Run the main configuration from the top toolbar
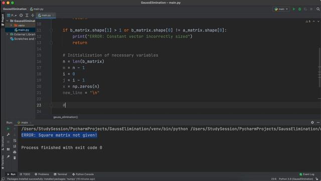 (294, 9)
